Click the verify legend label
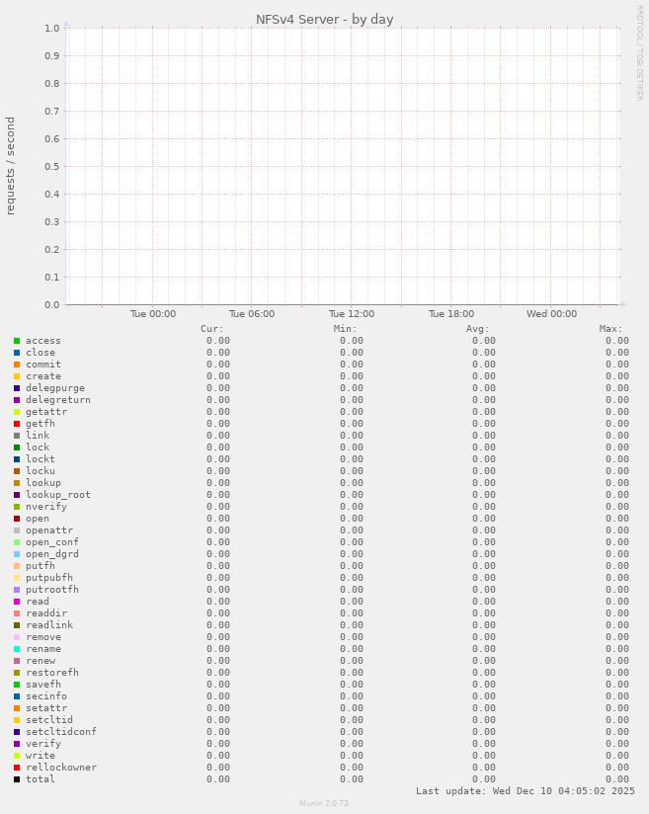This screenshot has width=649, height=814. point(43,745)
